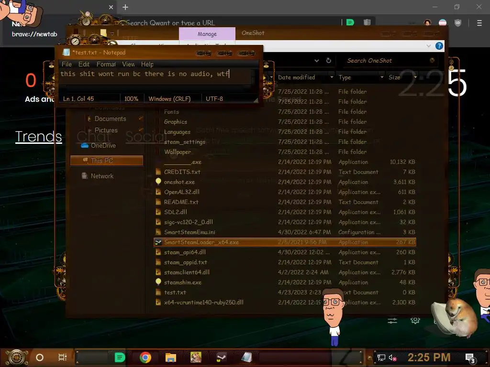Click the steam_api64.dll file icon
This screenshot has height=367, width=490.
pos(158,252)
